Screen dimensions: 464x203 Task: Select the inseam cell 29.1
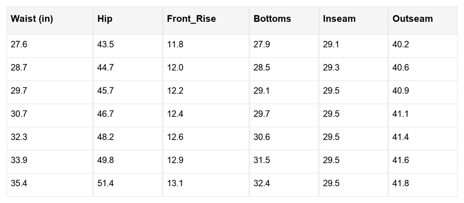pyautogui.click(x=331, y=45)
